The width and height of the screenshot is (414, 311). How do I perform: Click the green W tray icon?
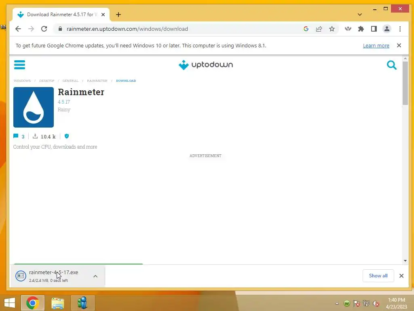(x=346, y=303)
